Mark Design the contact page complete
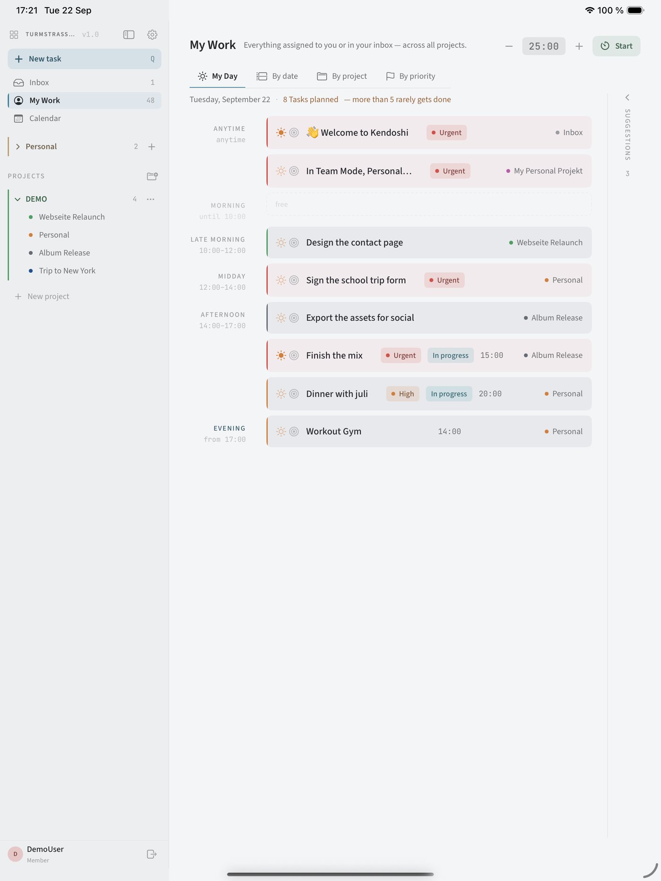Viewport: 661px width, 881px height. coord(294,243)
